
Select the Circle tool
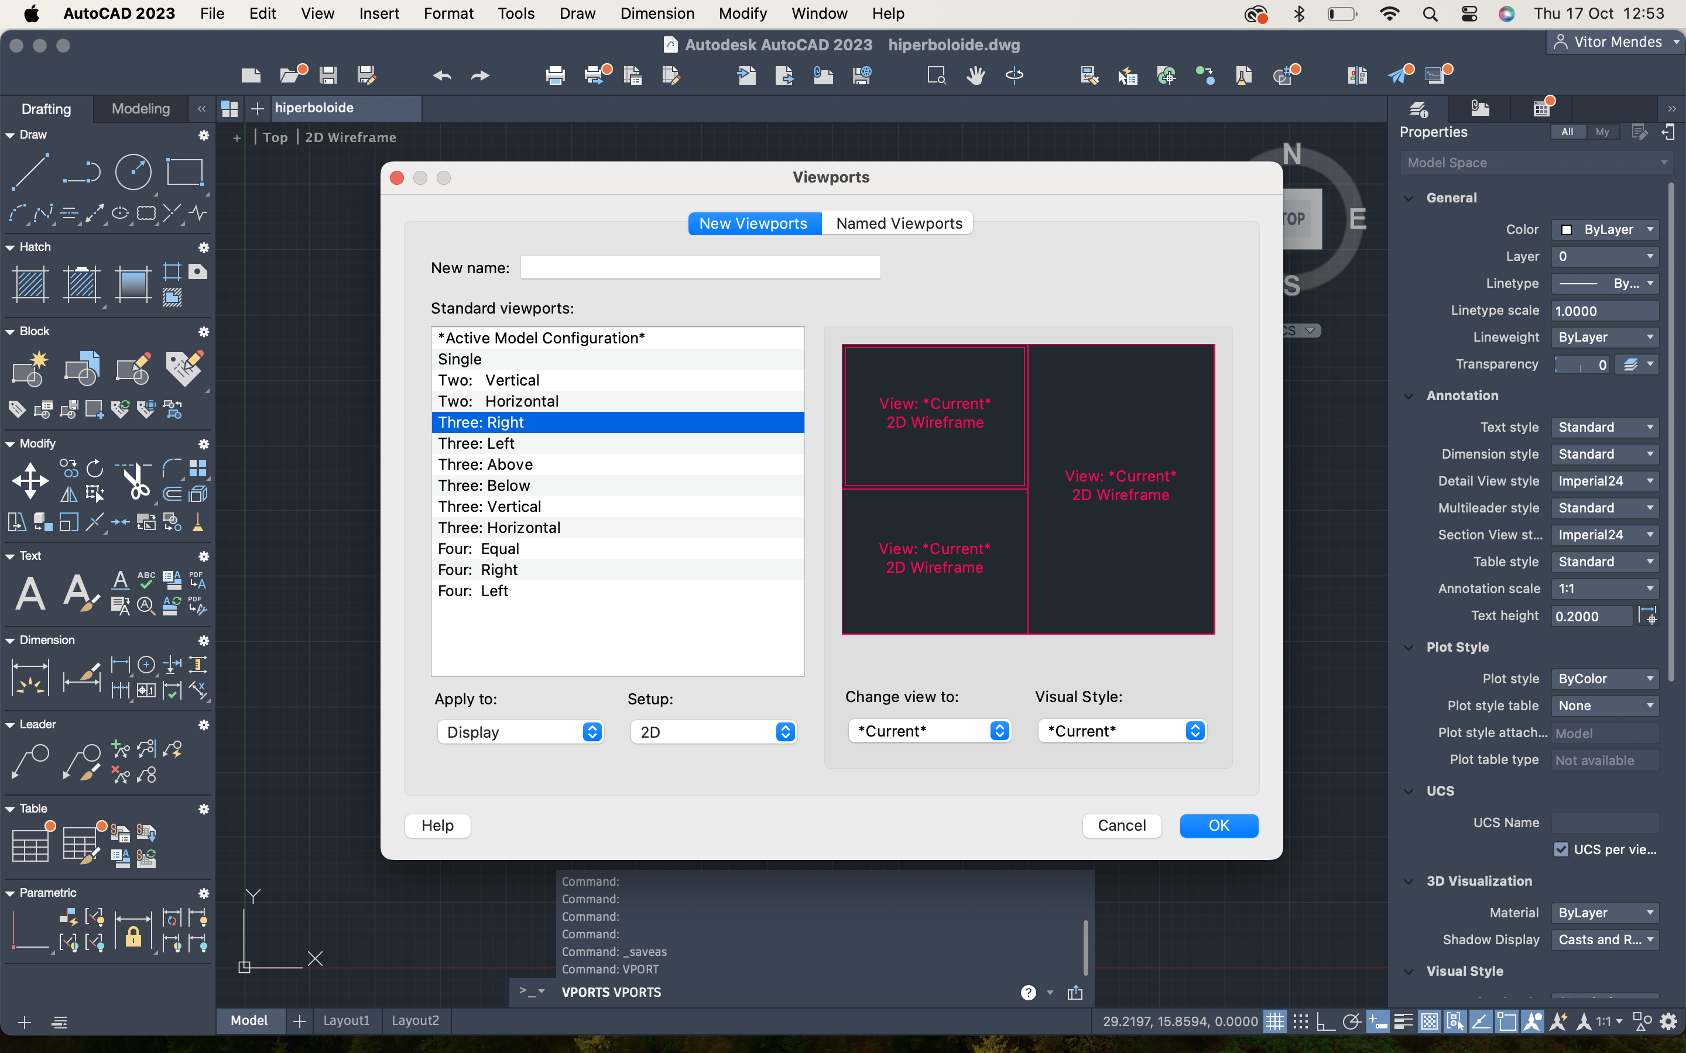(133, 171)
